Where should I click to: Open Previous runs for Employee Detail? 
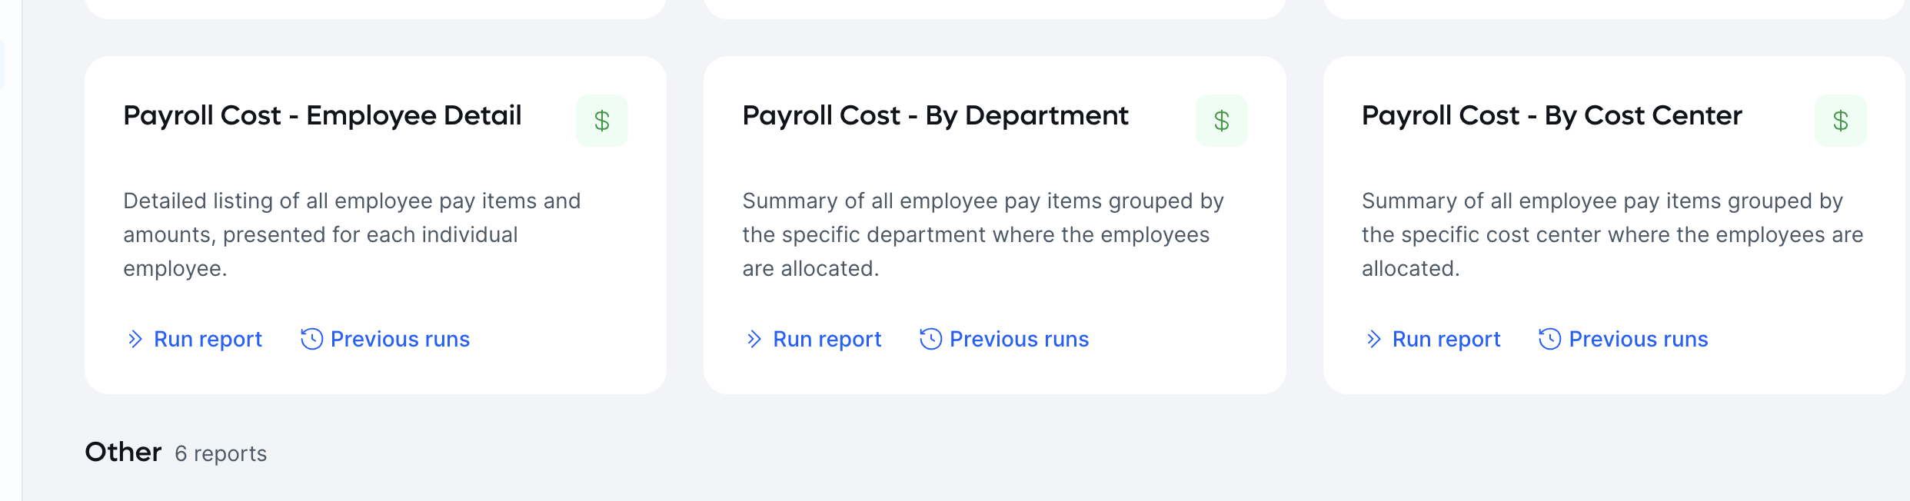pyautogui.click(x=385, y=339)
